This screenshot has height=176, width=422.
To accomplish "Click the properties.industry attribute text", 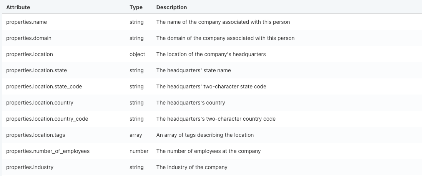I will tap(30, 168).
